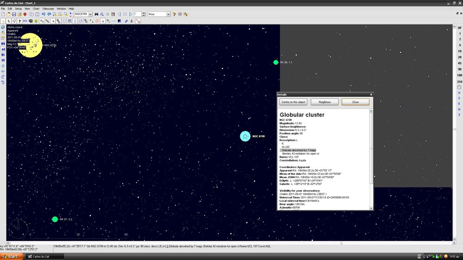Open the Telescope menu
The image size is (463, 260).
pos(48,8)
